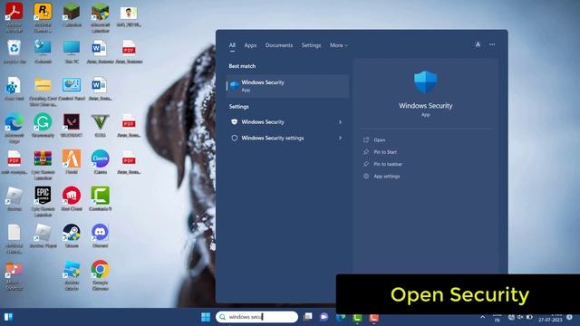Show hidden icons with the tray chevron

pos(482,317)
